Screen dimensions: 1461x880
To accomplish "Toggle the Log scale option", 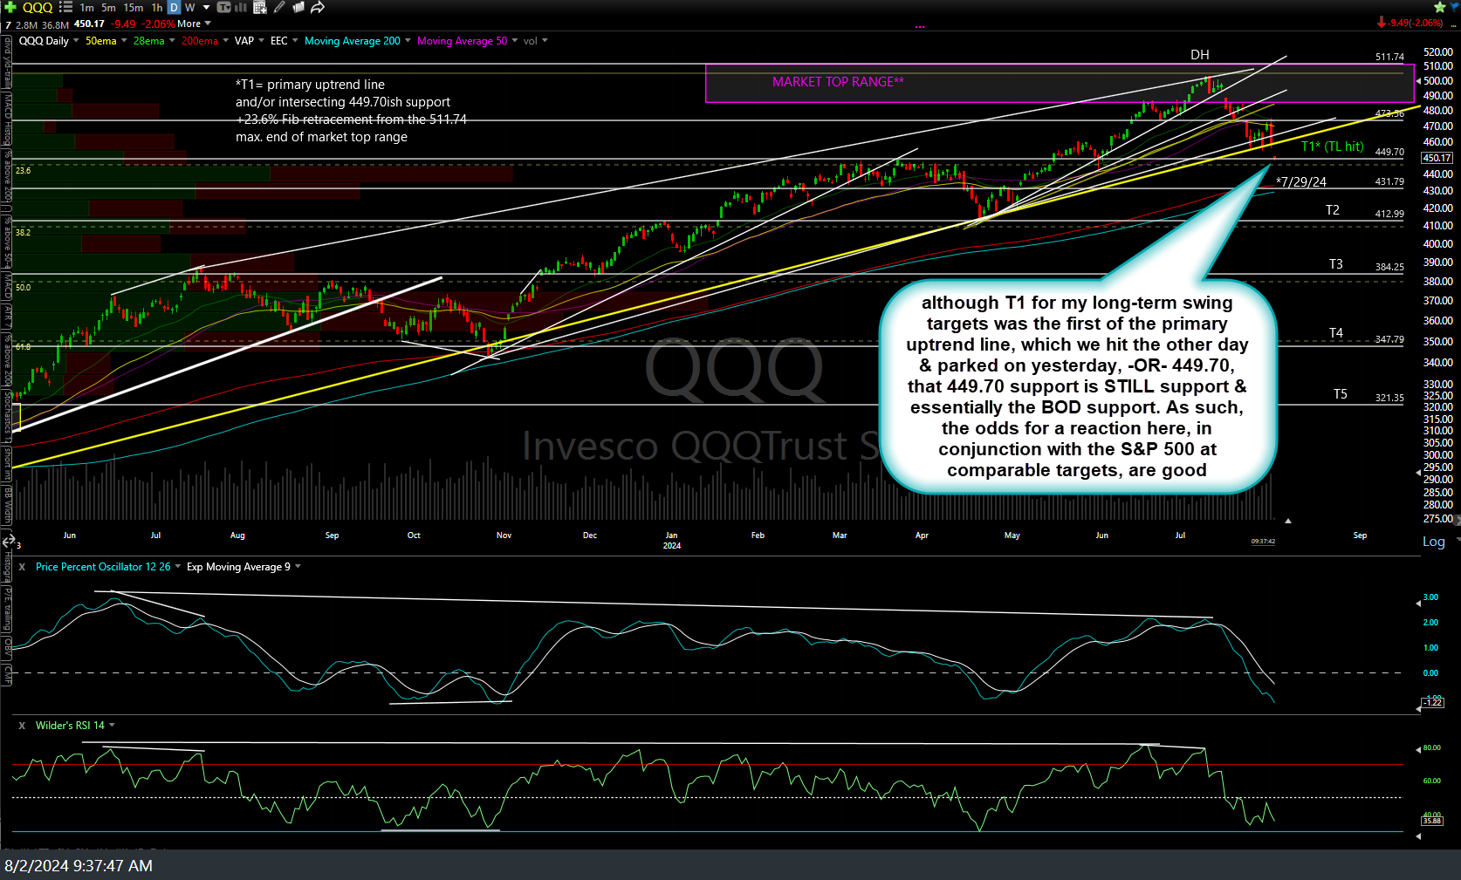I will pos(1433,542).
